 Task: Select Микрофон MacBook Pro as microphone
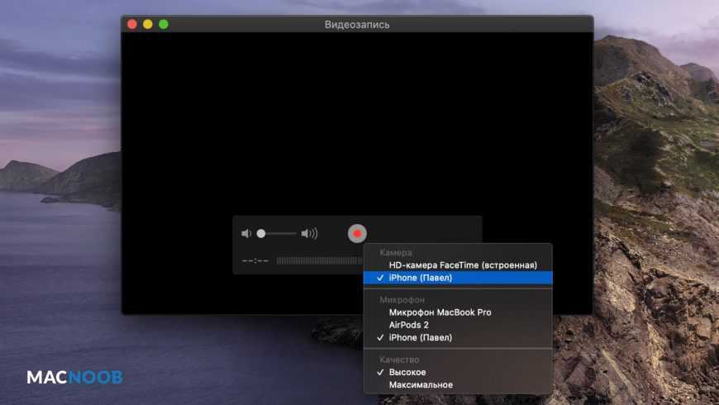coord(440,312)
